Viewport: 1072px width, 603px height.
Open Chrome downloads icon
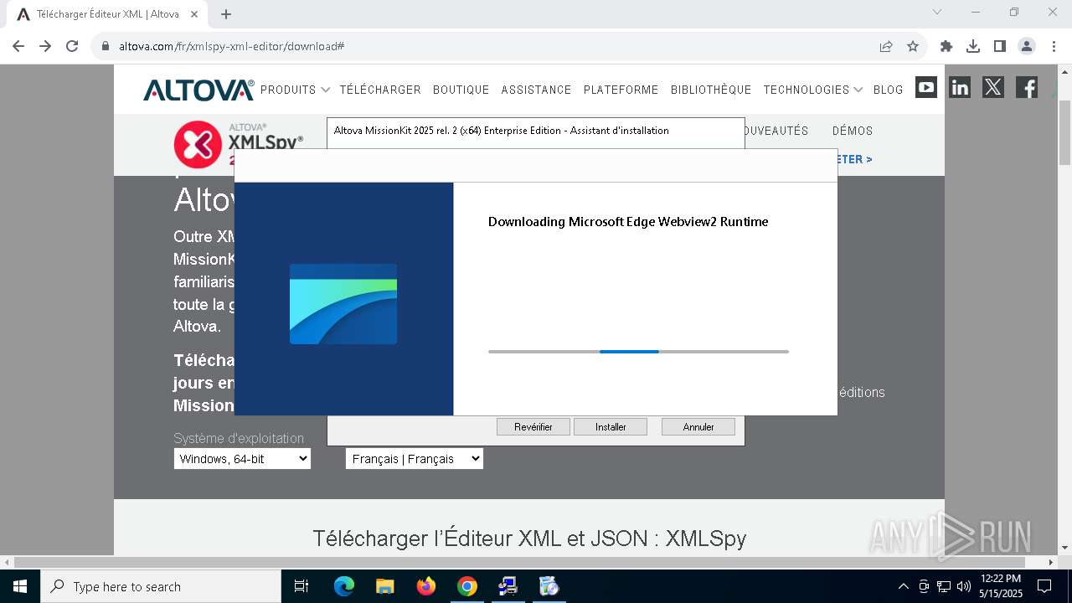(973, 46)
